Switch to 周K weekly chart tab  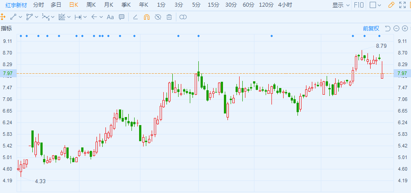click(x=91, y=5)
